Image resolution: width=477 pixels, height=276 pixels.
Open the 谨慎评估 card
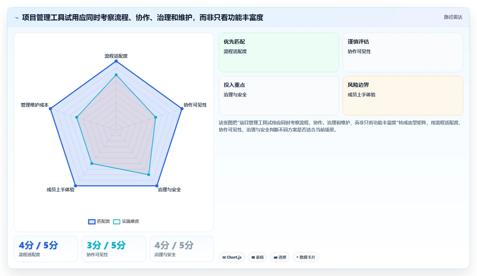coord(403,52)
